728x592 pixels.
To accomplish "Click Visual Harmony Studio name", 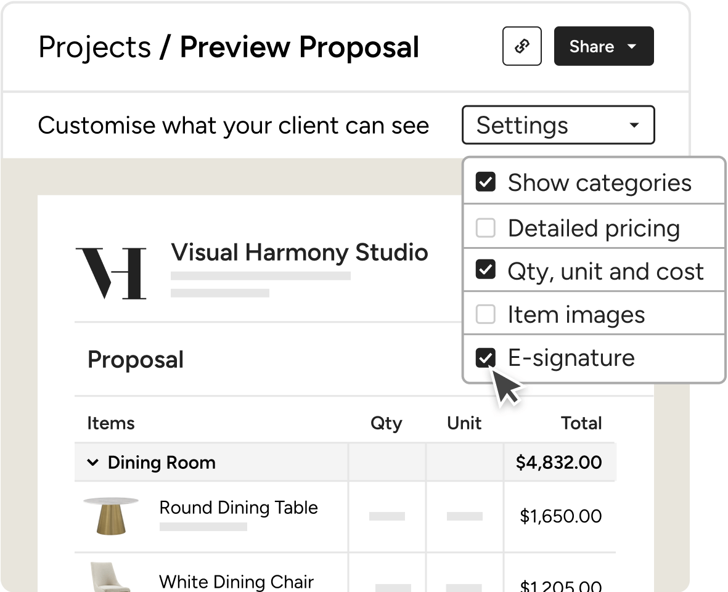I will [300, 253].
